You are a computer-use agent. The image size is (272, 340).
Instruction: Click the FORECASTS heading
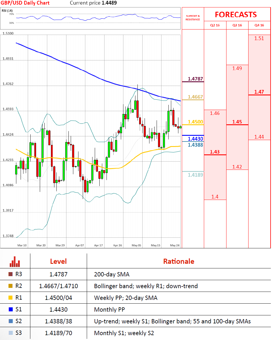click(236, 15)
